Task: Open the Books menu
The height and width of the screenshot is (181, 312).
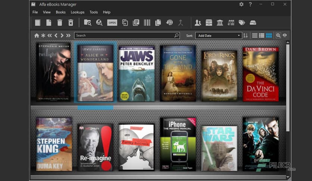Action: (61, 12)
